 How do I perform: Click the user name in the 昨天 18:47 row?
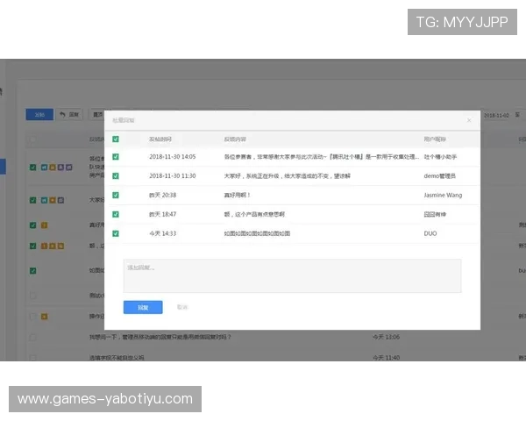pyautogui.click(x=435, y=214)
